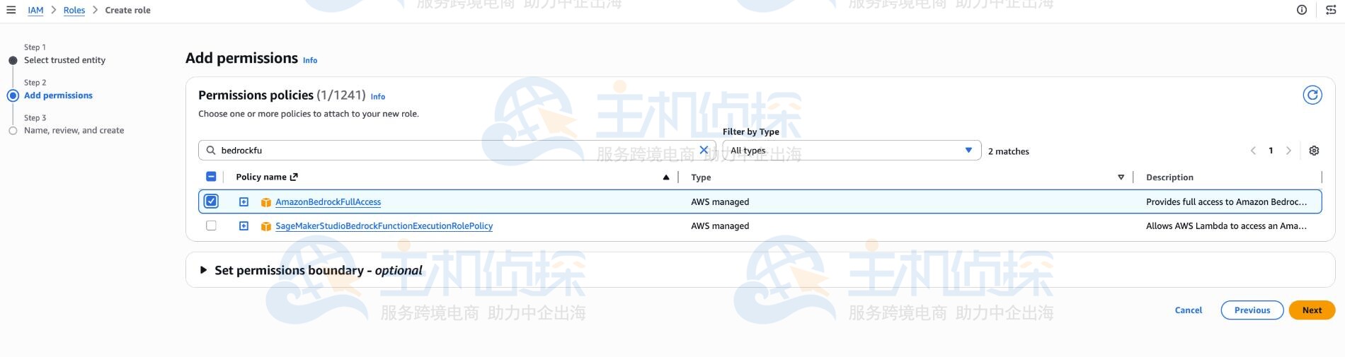Click SageMakerStudioBedrock policy cube icon
1345x357 pixels.
266,226
